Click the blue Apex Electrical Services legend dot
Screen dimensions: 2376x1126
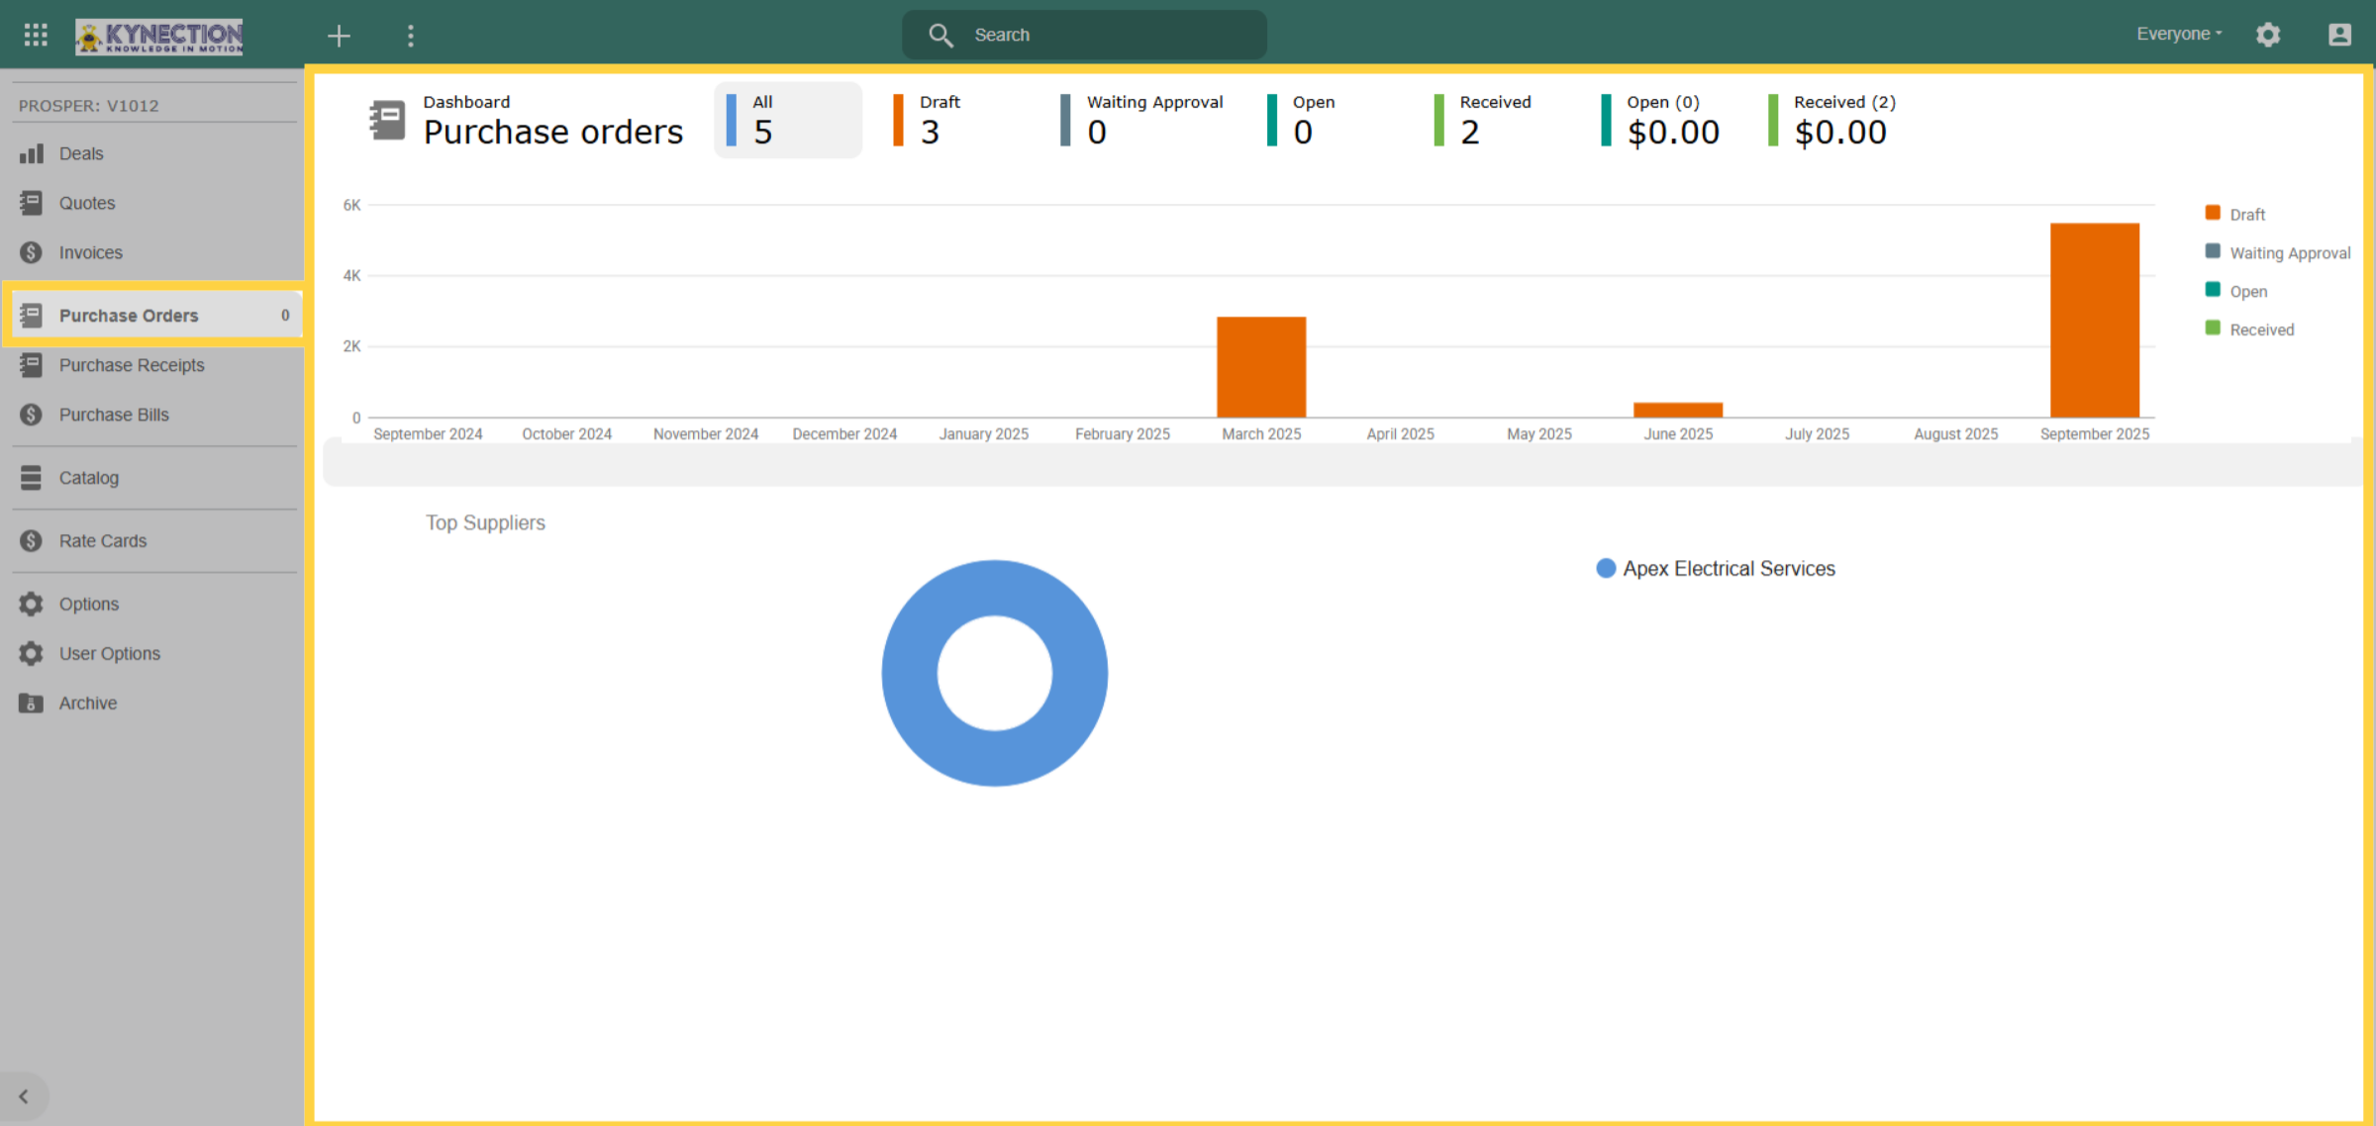1606,569
